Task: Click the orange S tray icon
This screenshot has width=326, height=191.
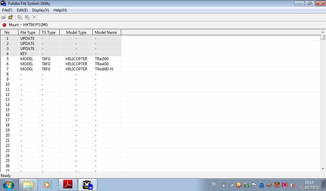Action: coord(277,185)
